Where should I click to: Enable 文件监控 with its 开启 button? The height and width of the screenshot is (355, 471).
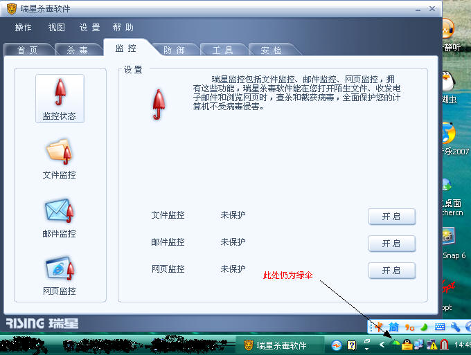392,217
